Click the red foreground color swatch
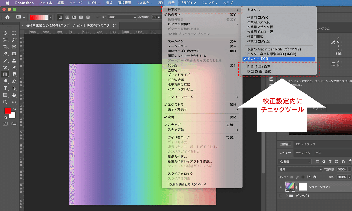 click(8, 111)
